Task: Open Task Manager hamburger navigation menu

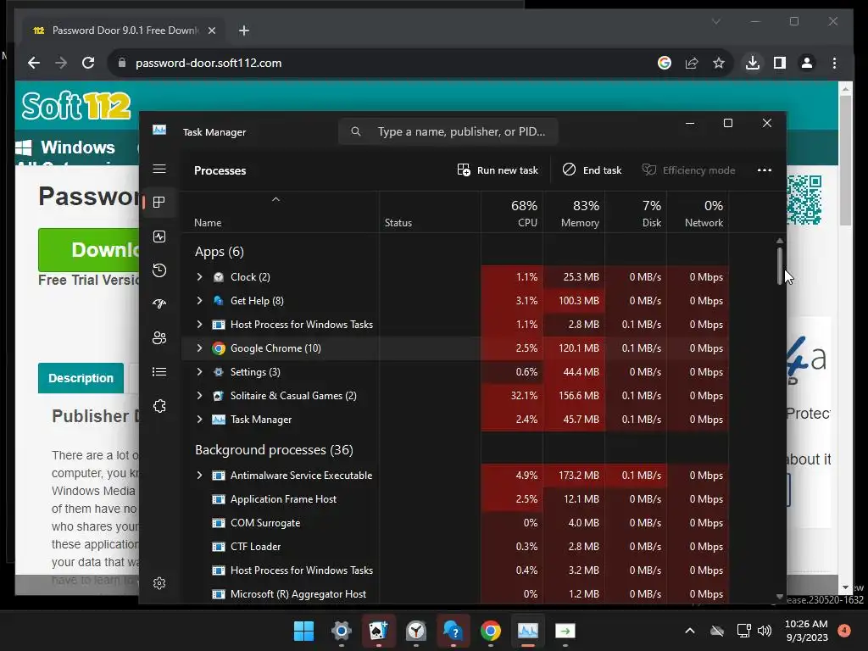Action: [x=159, y=169]
